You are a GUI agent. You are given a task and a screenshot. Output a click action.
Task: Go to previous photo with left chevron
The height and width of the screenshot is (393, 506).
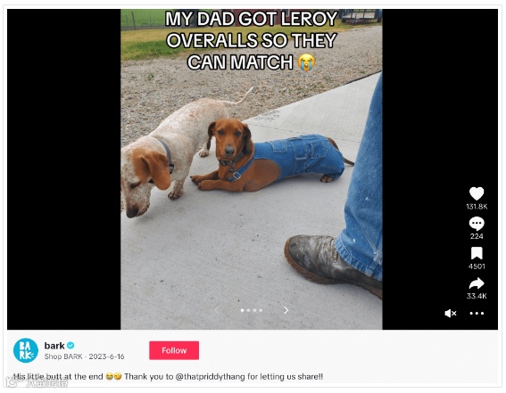(217, 310)
